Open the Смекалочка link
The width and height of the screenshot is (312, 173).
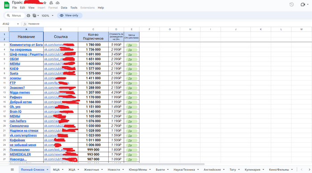(x=19, y=126)
